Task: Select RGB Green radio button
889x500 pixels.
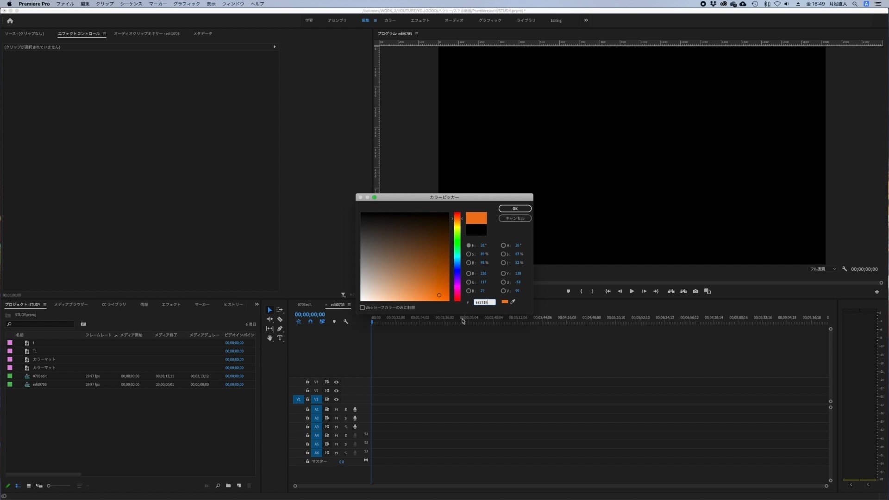Action: tap(469, 282)
